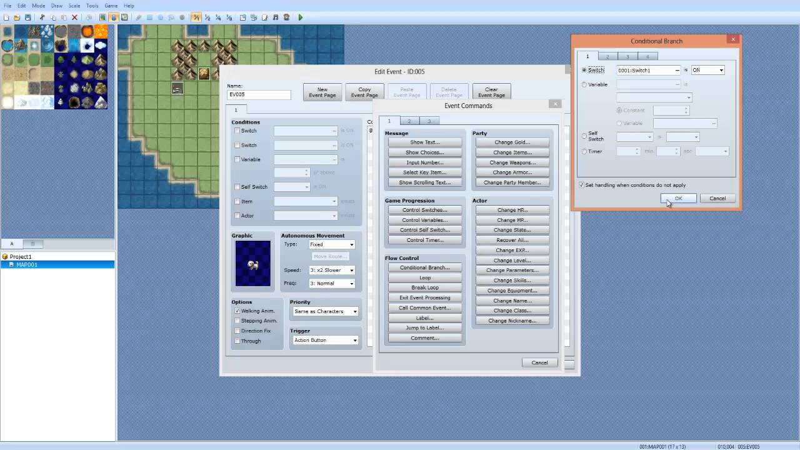The height and width of the screenshot is (450, 800).
Task: Switch to Map editing mode icon
Action: pos(102,17)
